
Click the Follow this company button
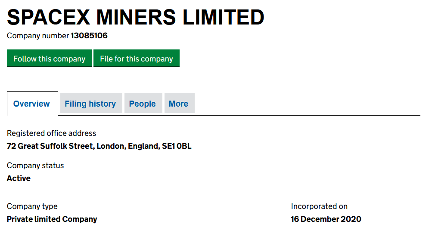coord(49,59)
